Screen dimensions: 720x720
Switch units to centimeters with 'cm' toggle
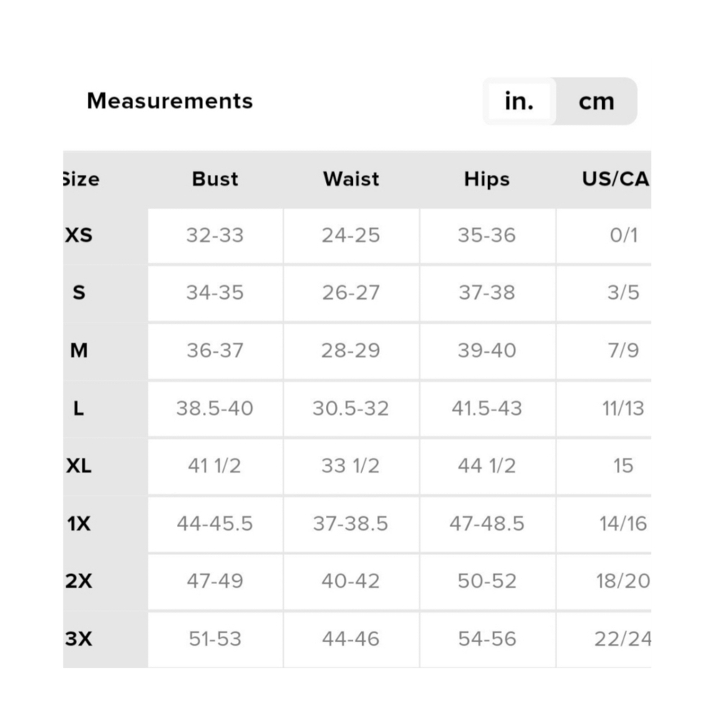[x=596, y=101]
